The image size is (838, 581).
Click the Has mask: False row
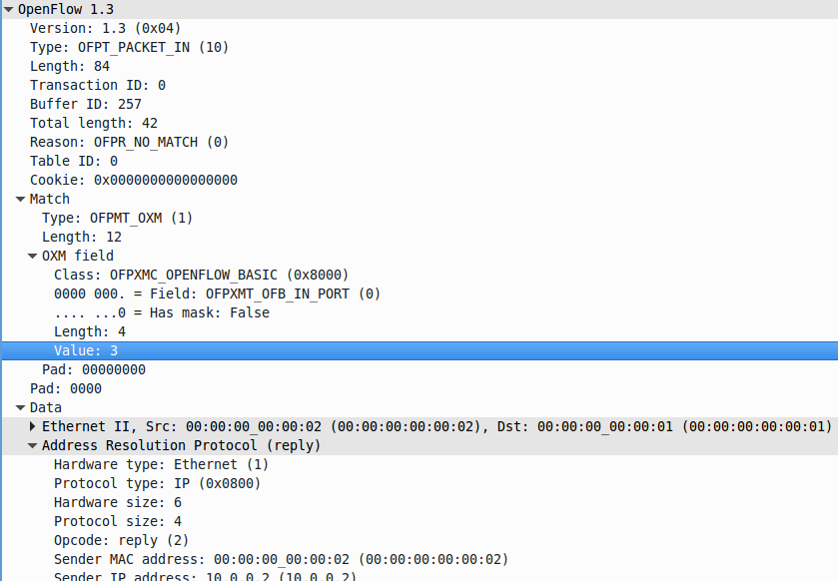pyautogui.click(x=161, y=312)
